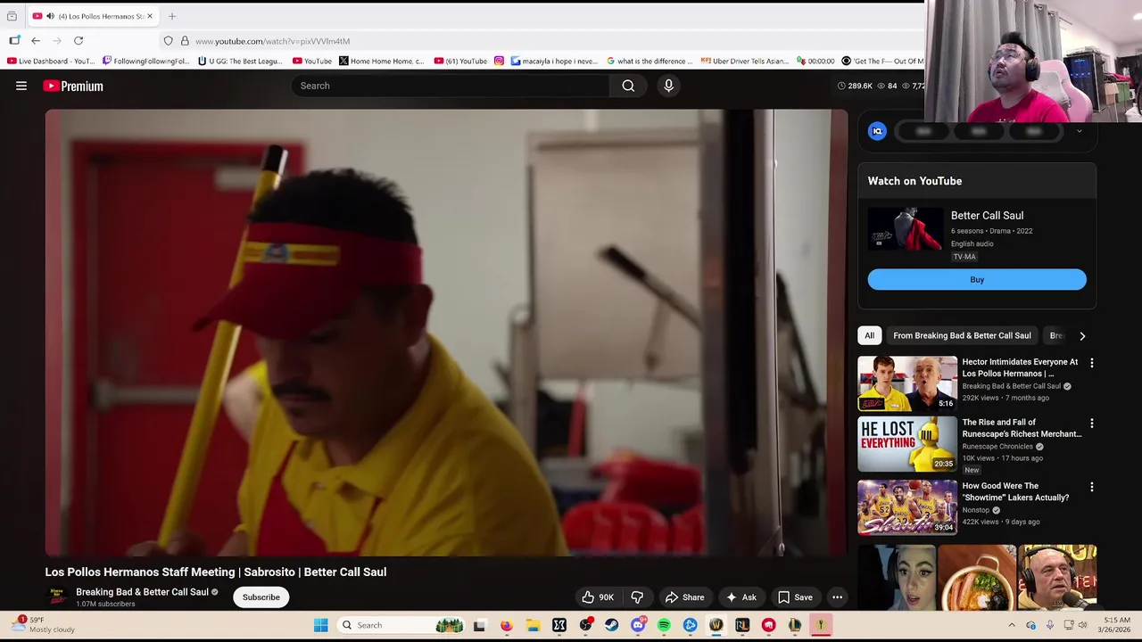Go back in browser history
Screen dimensions: 1142x642
36,40
